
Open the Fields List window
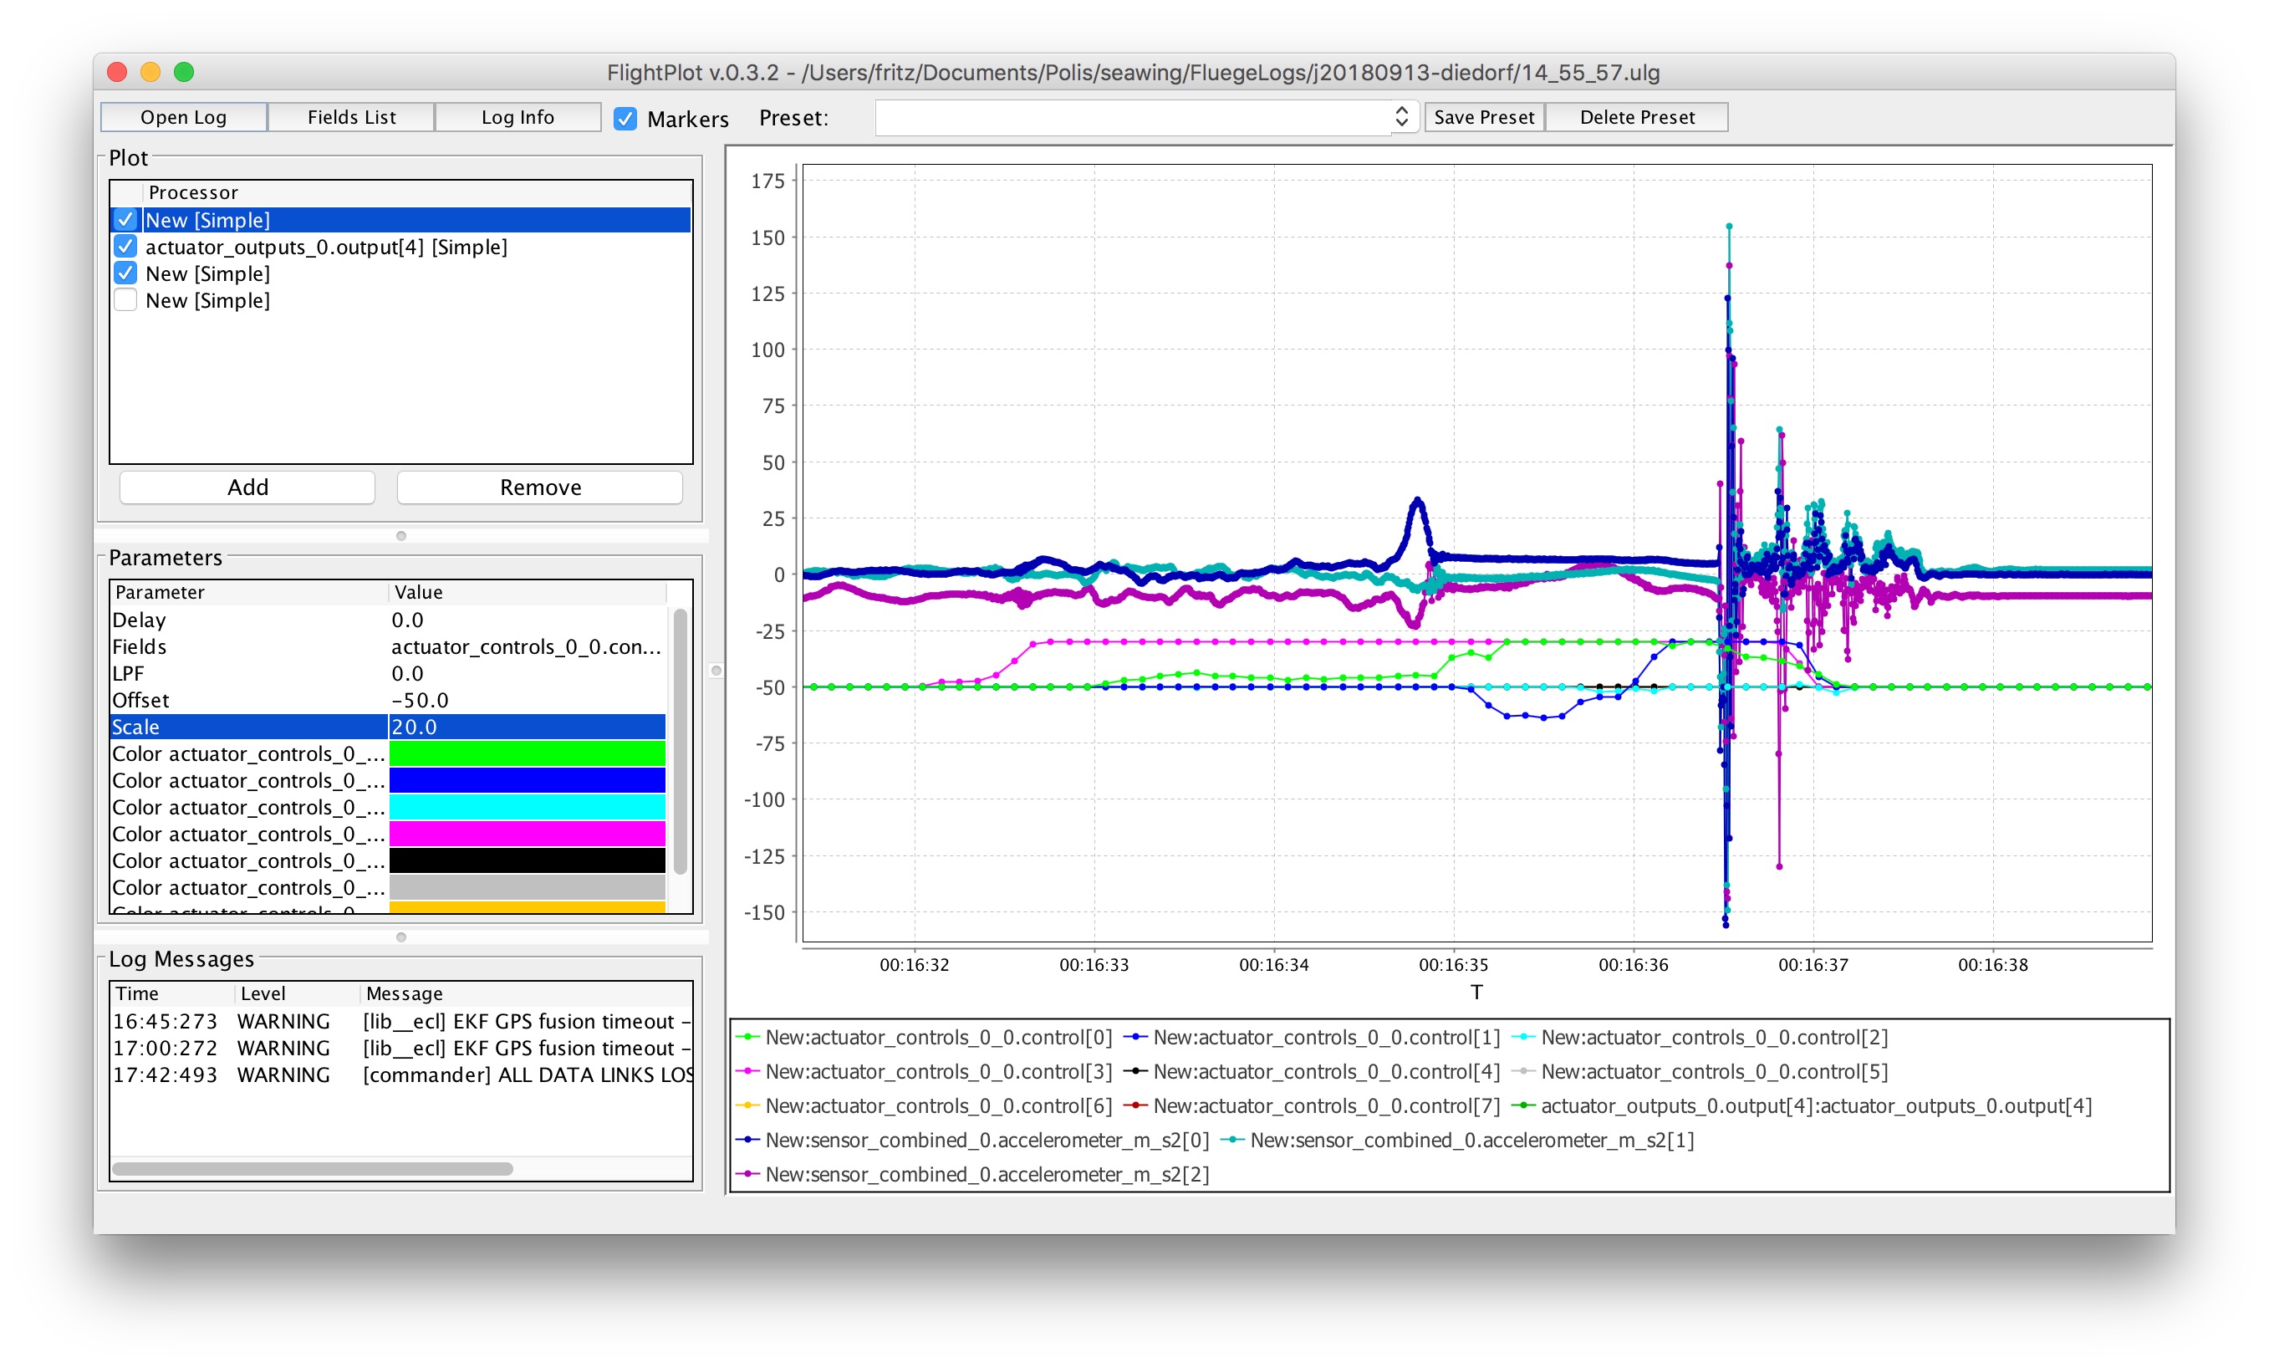click(x=351, y=117)
